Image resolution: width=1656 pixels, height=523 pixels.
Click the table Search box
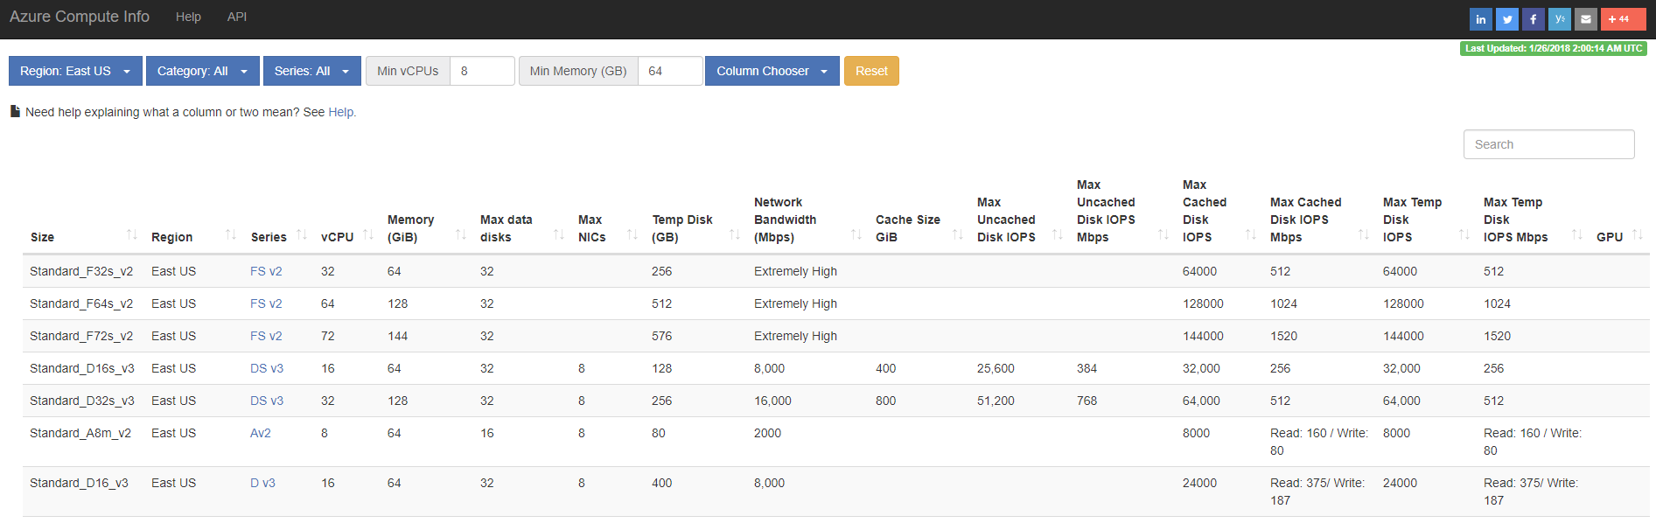pyautogui.click(x=1548, y=144)
